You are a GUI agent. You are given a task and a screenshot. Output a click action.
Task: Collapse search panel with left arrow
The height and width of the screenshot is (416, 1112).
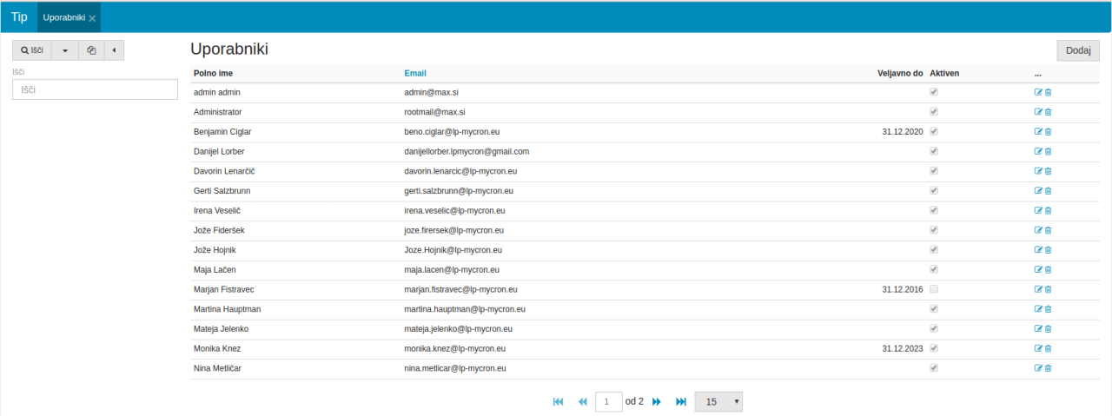coord(114,50)
